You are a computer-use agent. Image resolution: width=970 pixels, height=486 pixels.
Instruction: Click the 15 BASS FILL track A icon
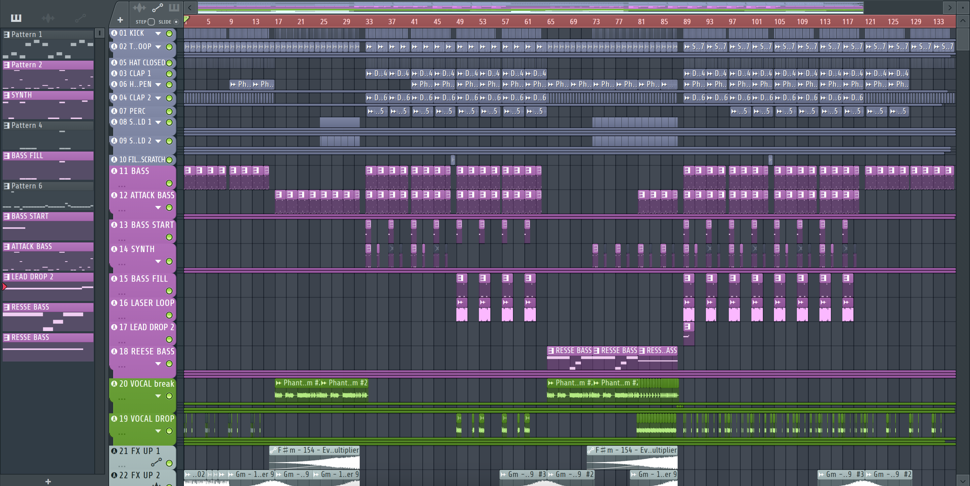[114, 278]
